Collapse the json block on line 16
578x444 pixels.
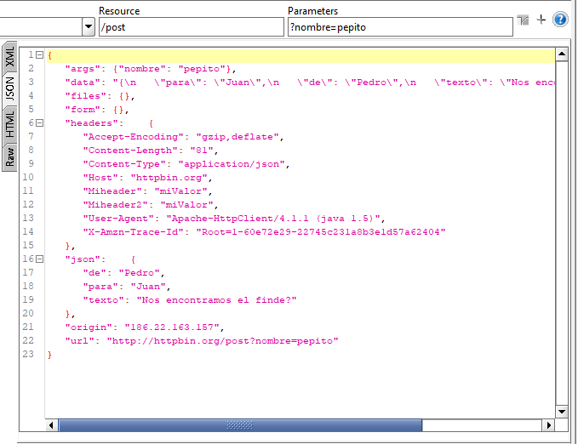39,259
